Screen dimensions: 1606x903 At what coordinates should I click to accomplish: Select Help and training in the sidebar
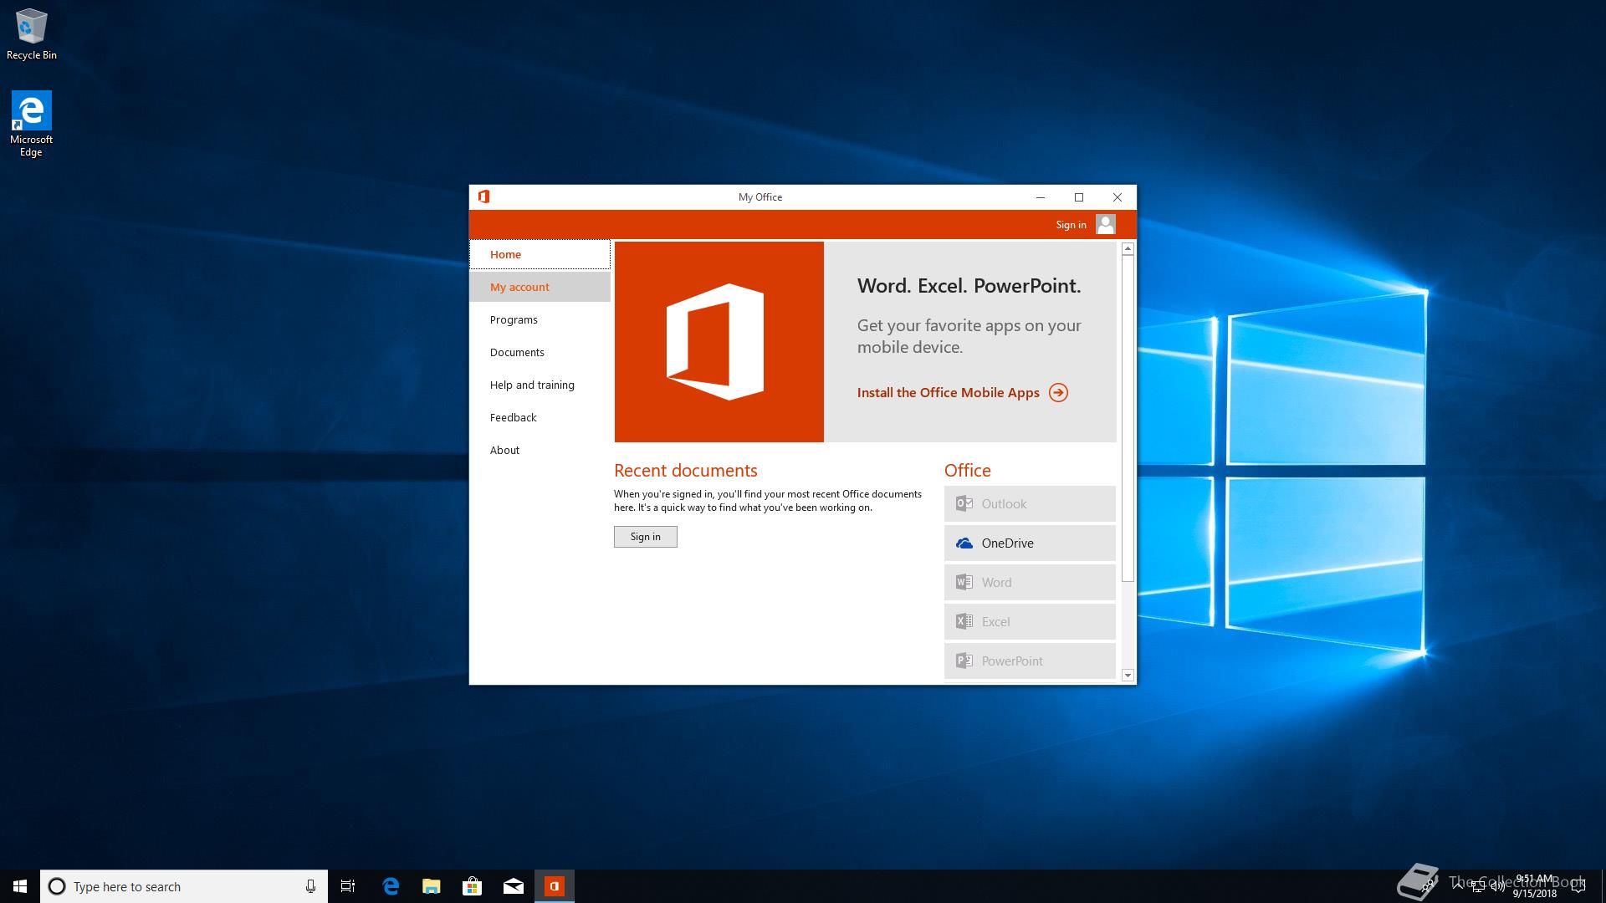(532, 385)
